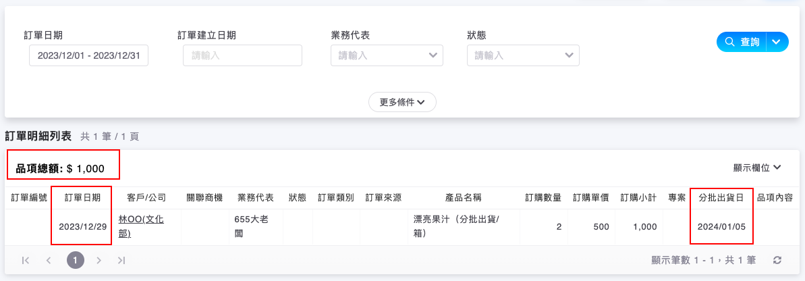Click the 分批出貨日 column header
This screenshot has width=805, height=281.
[721, 198]
